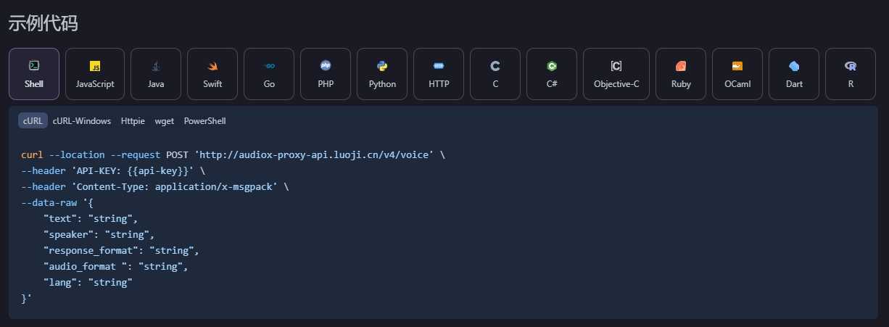Viewport: 889px width, 327px height.
Task: Show the PowerShell code sample
Action: [x=204, y=121]
